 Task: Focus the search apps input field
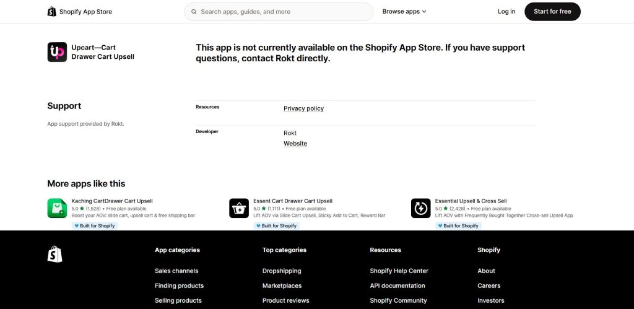[279, 12]
